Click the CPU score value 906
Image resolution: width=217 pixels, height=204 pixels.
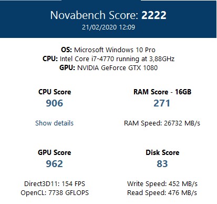point(54,103)
